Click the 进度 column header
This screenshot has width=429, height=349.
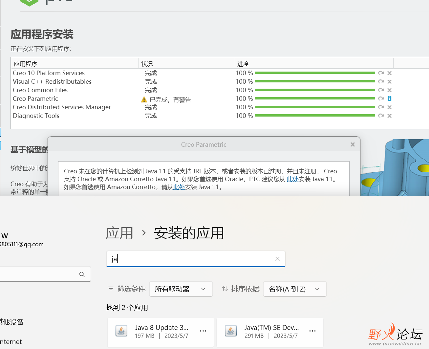(314, 64)
